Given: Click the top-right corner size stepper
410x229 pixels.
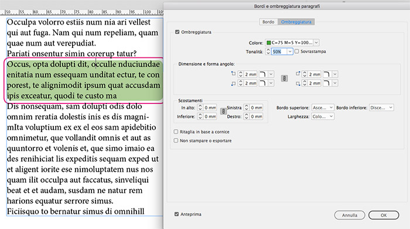Looking at the screenshot, I should click(x=305, y=74).
